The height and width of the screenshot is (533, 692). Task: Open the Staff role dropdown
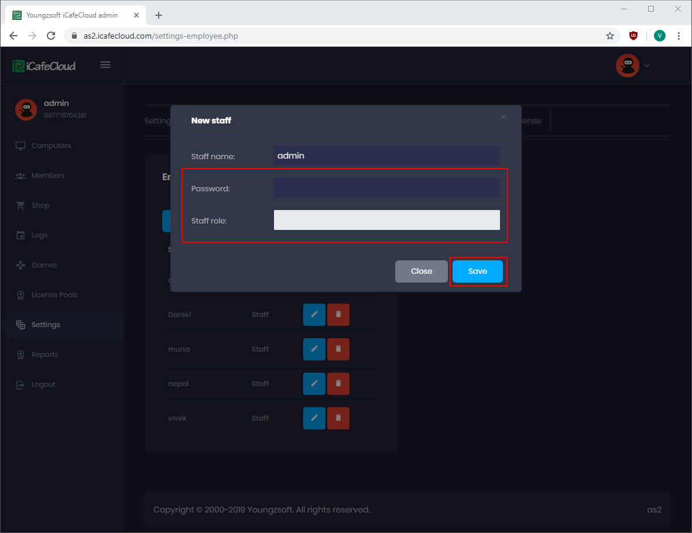pyautogui.click(x=386, y=221)
